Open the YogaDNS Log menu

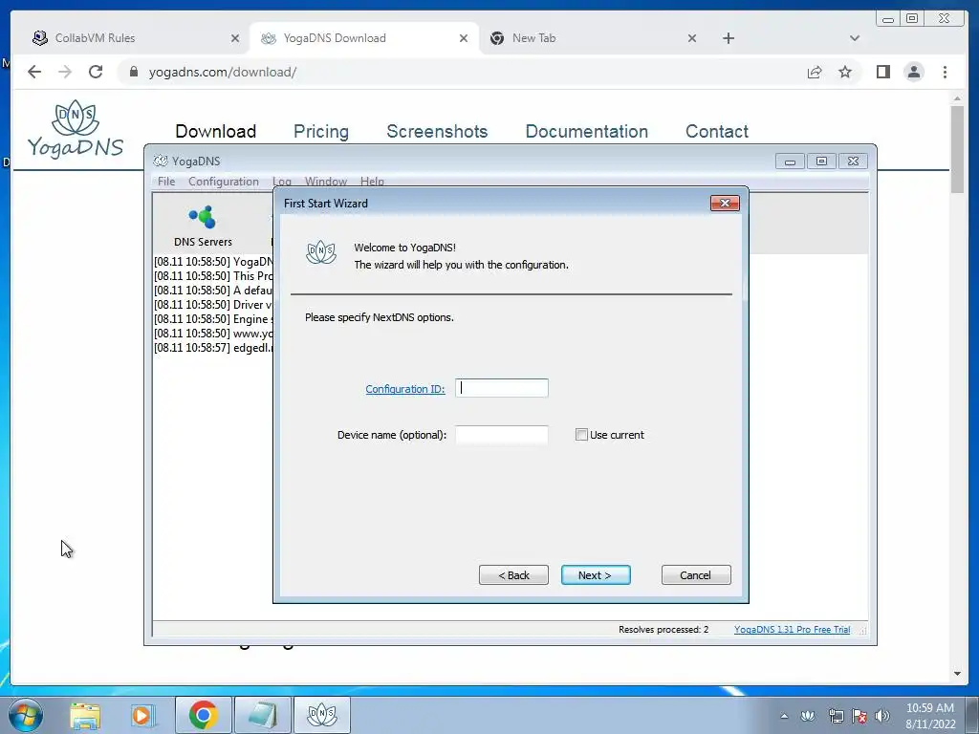point(282,181)
